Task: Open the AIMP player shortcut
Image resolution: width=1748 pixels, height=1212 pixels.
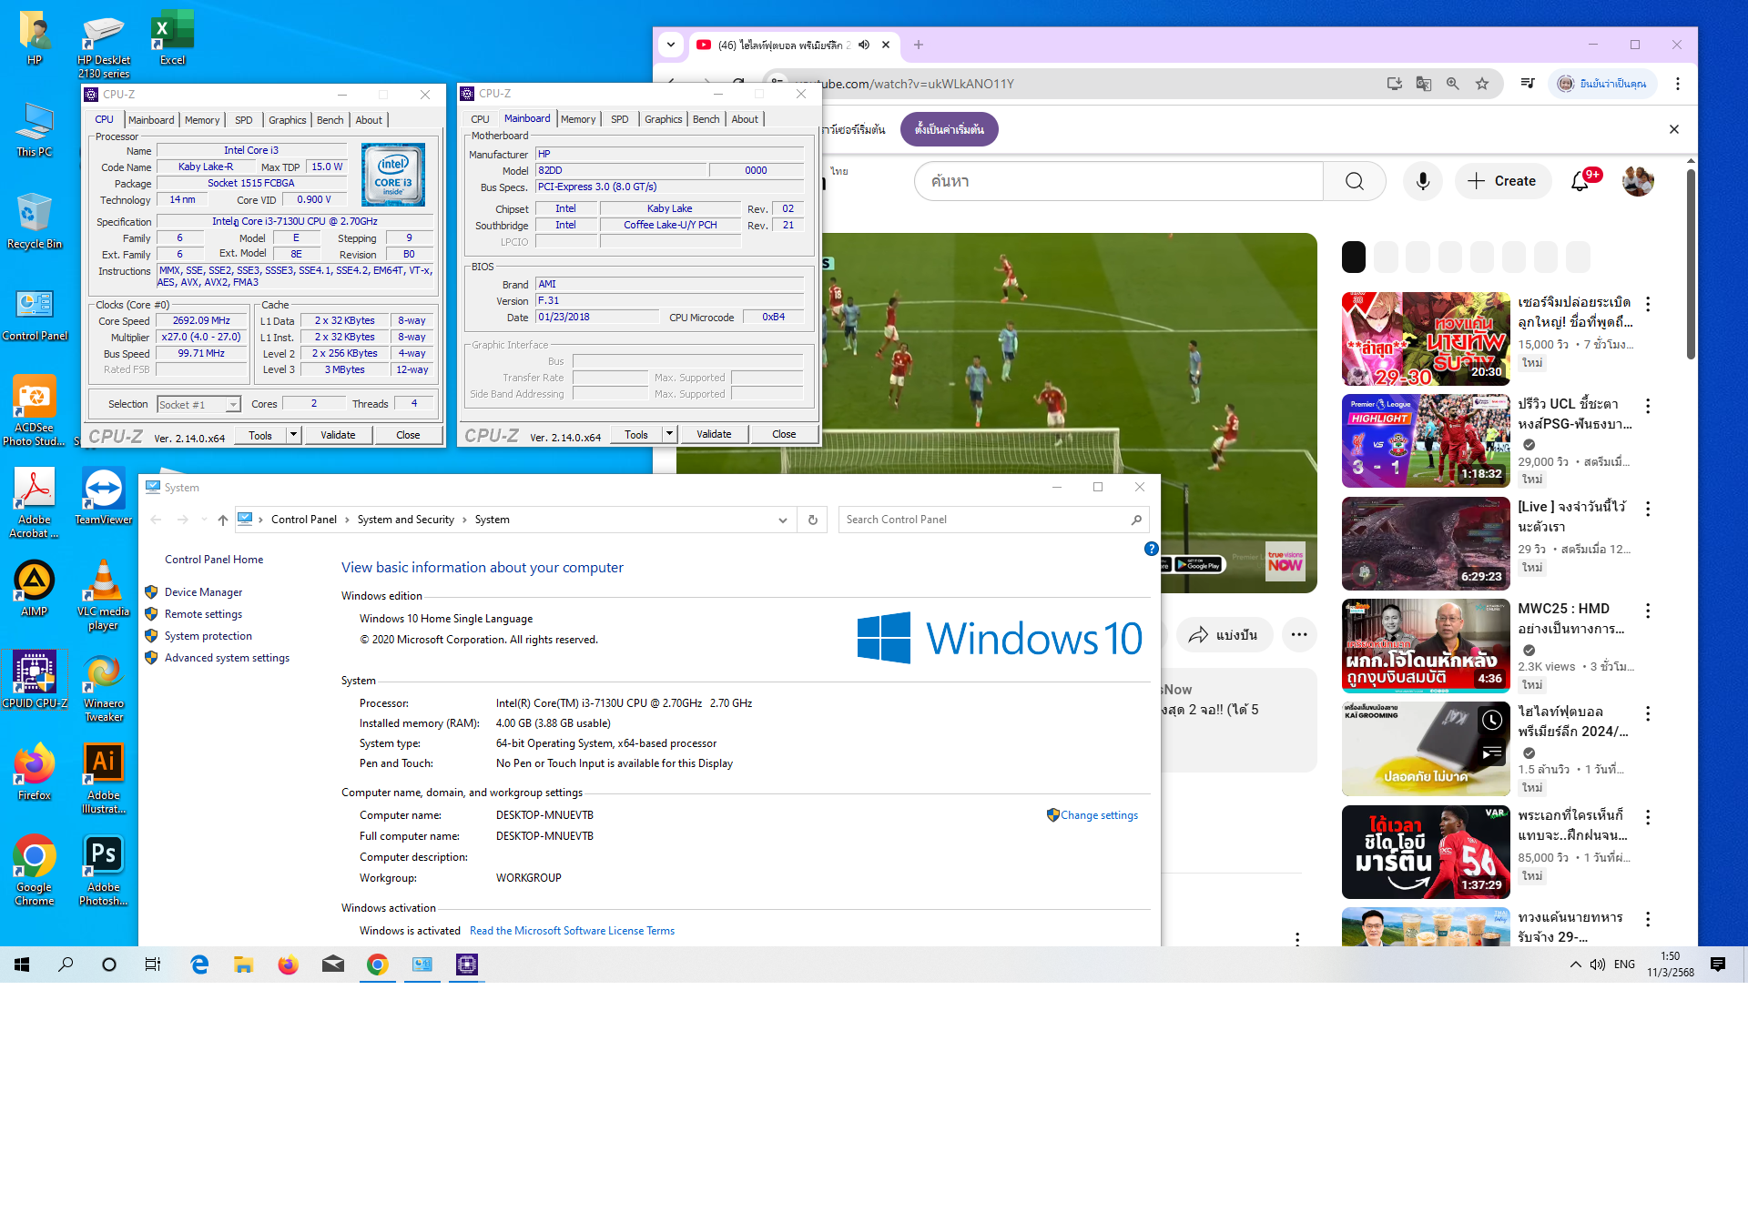Action: click(35, 589)
